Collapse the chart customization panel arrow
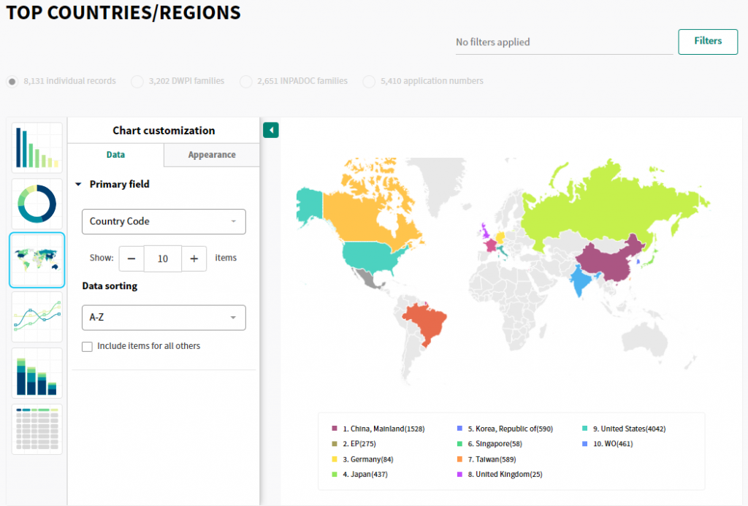Viewport: 748px width, 506px height. point(271,130)
